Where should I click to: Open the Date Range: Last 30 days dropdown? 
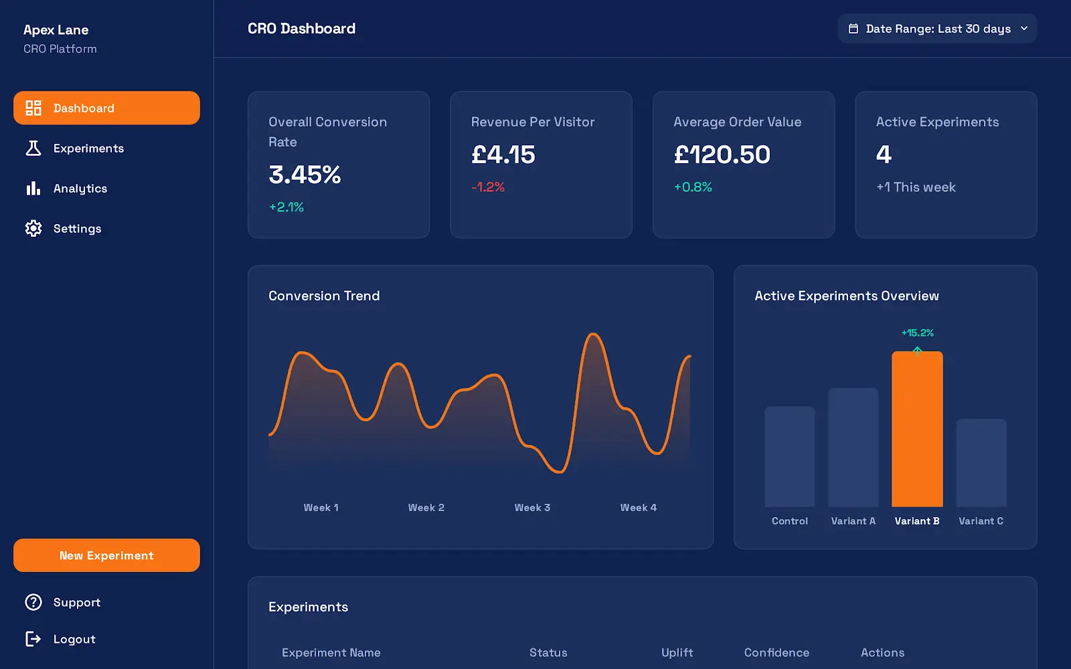click(936, 28)
